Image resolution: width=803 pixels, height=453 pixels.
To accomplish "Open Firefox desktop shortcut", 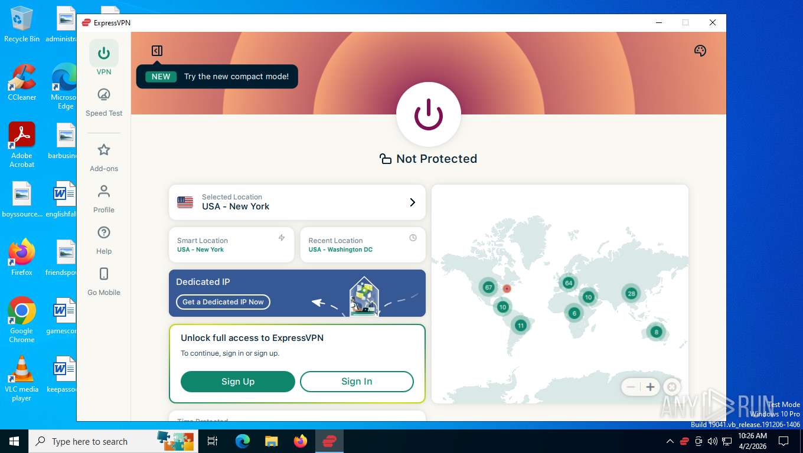I will click(x=22, y=258).
